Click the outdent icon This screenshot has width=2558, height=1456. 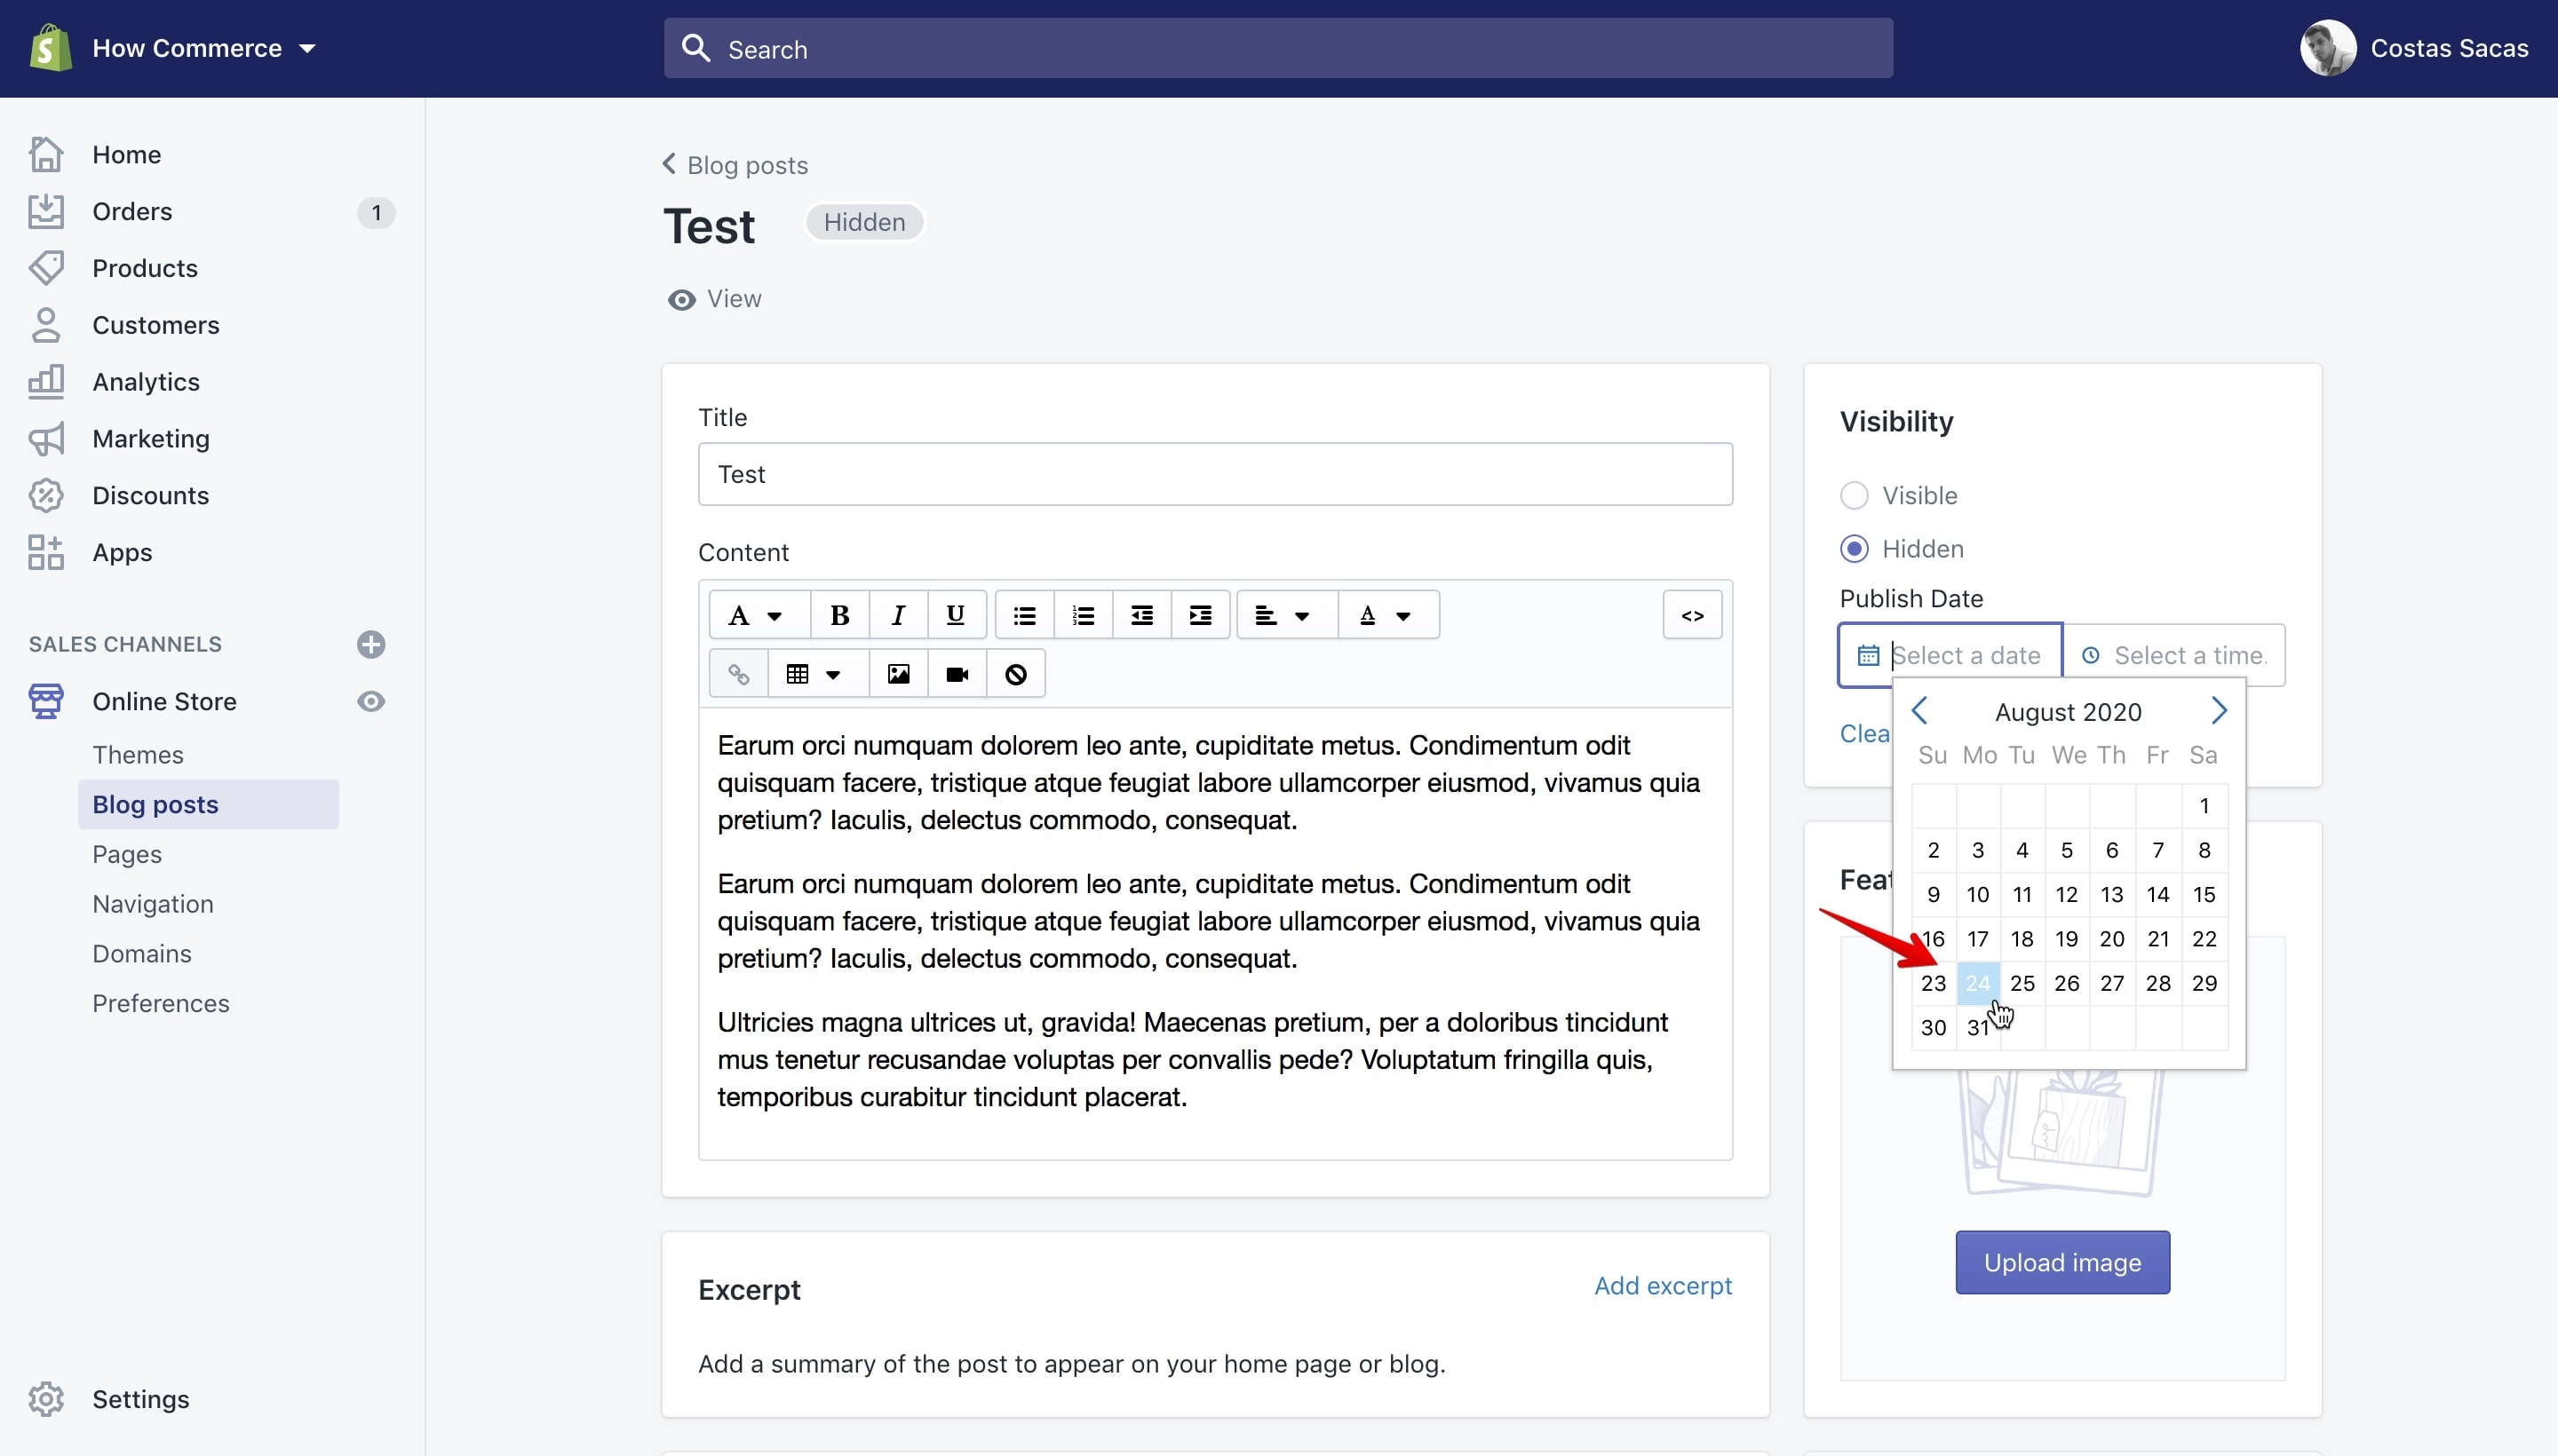point(1141,615)
